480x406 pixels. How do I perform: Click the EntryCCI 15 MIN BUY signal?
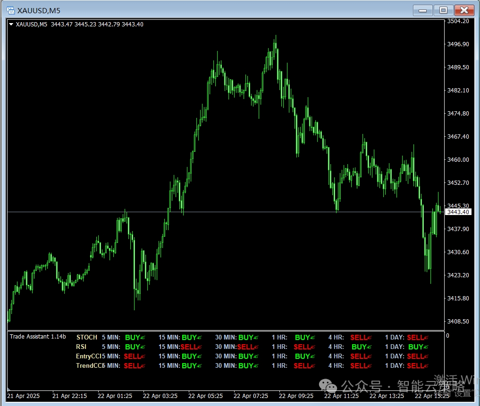tap(192, 356)
